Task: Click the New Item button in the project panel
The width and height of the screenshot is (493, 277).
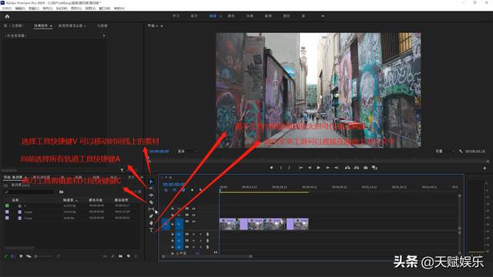Action: tap(129, 256)
